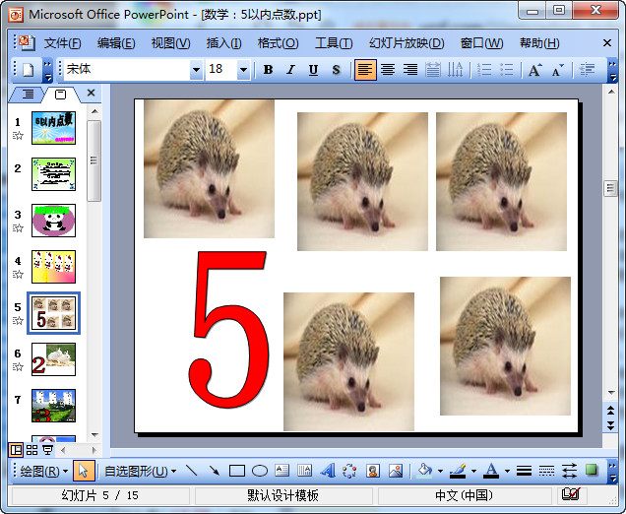Insert WordArt from drawing toolbar
626x514 pixels.
pos(328,471)
